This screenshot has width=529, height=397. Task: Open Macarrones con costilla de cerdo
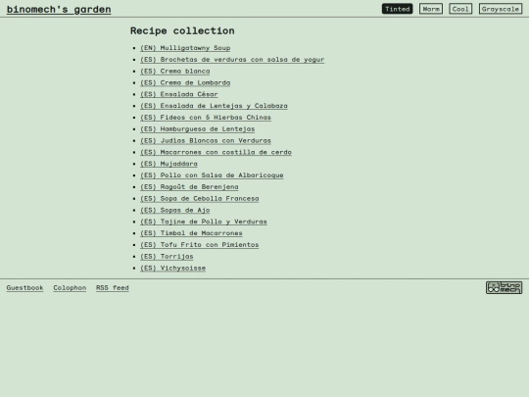216,152
